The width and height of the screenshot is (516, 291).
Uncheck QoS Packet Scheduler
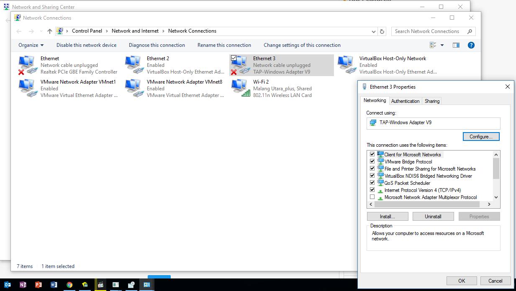pyautogui.click(x=372, y=183)
